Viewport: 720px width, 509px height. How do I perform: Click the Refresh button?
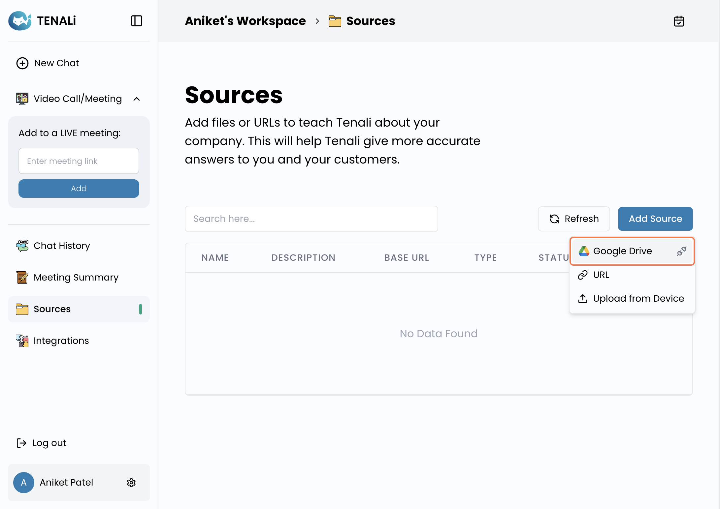[x=574, y=219]
